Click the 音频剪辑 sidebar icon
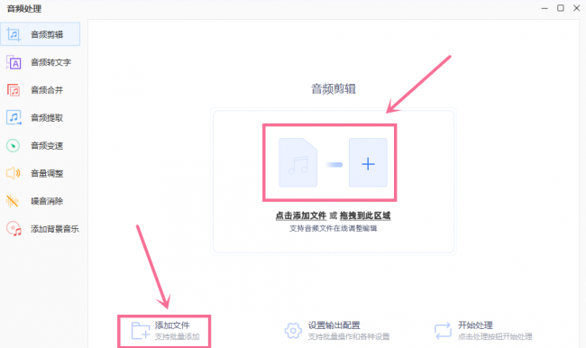This screenshot has width=586, height=348. (x=14, y=34)
